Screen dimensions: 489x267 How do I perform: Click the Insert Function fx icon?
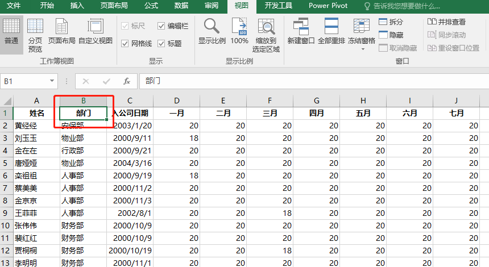[x=127, y=81]
